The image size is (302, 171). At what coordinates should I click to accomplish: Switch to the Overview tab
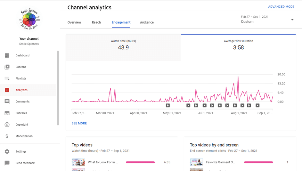(74, 22)
